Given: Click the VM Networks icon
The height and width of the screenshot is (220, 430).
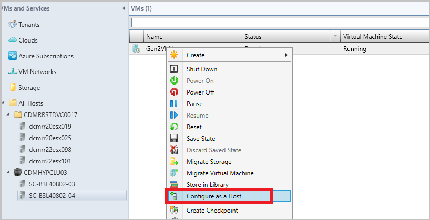Looking at the screenshot, I should (13, 72).
